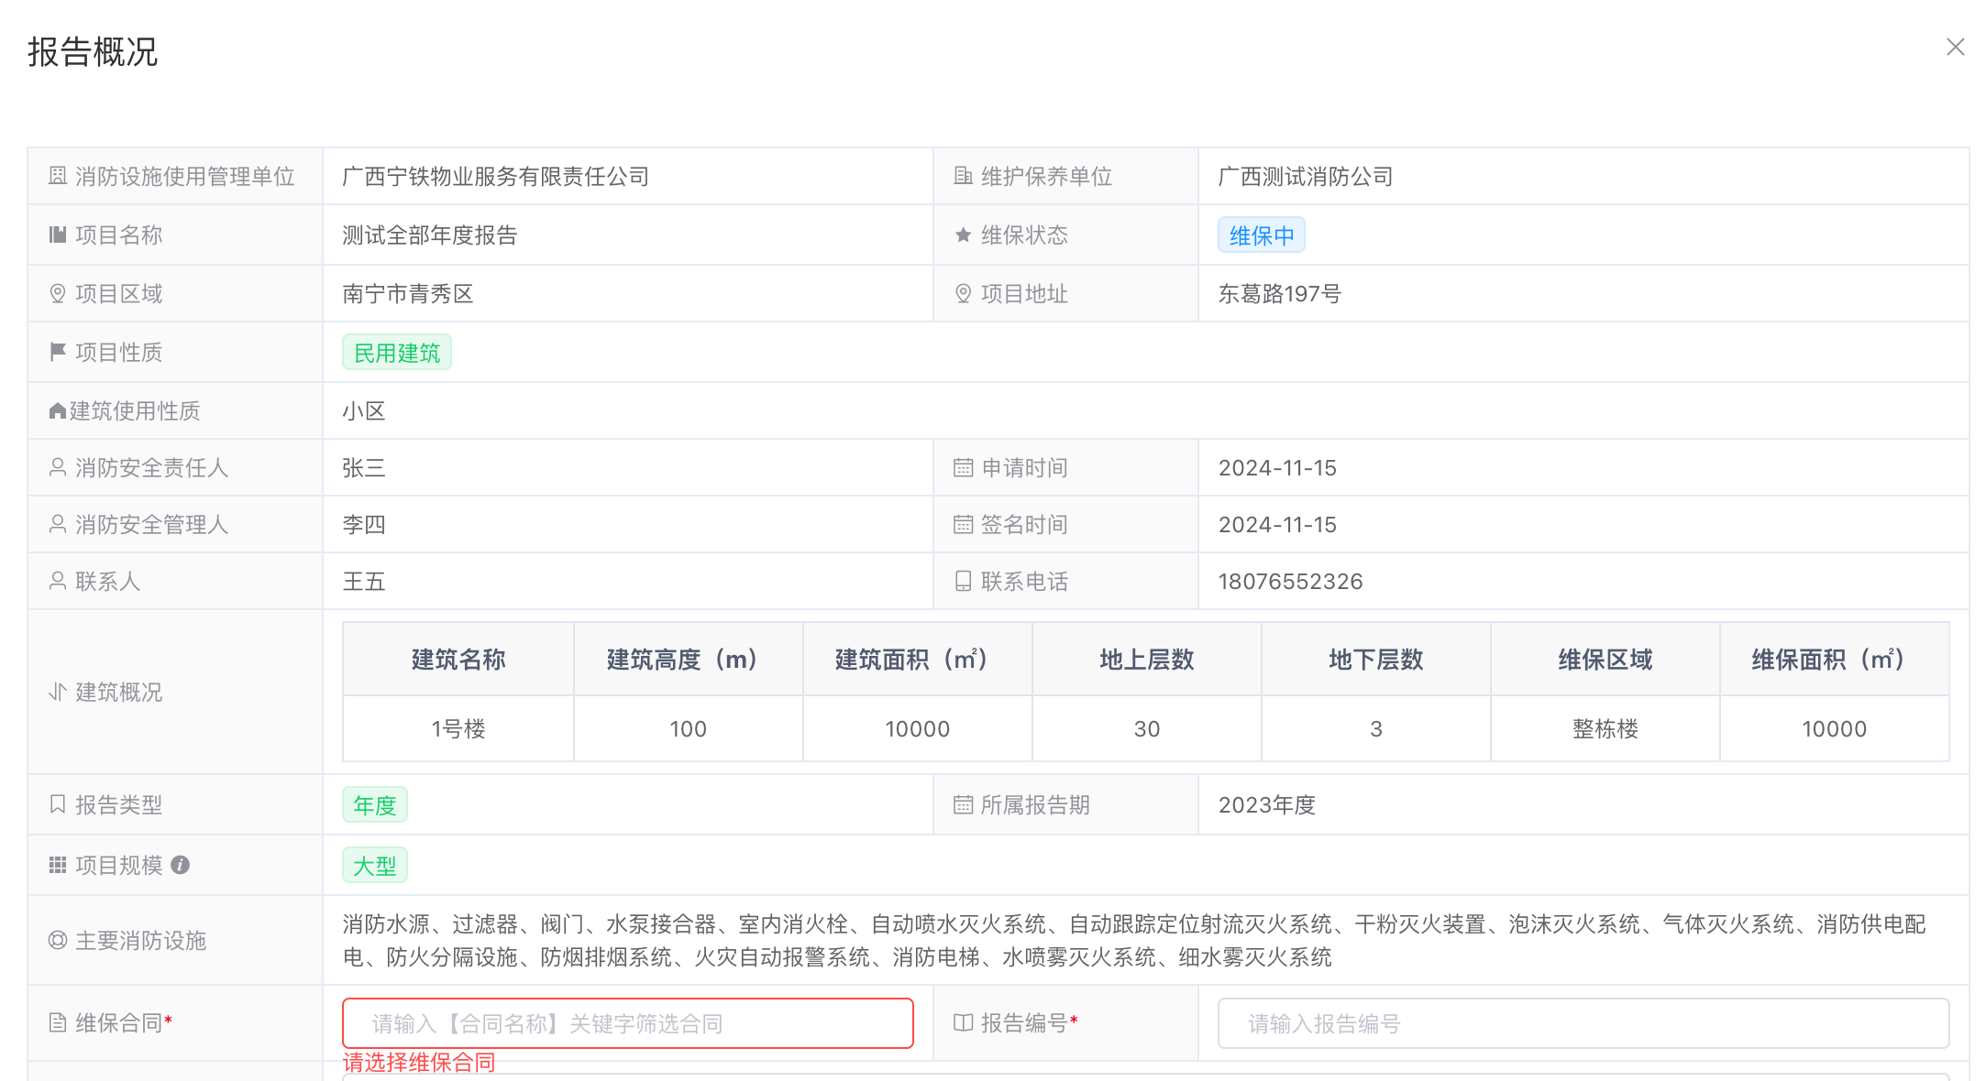Image resolution: width=1986 pixels, height=1081 pixels.
Task: Click the 小区 building use value
Action: coord(364,410)
